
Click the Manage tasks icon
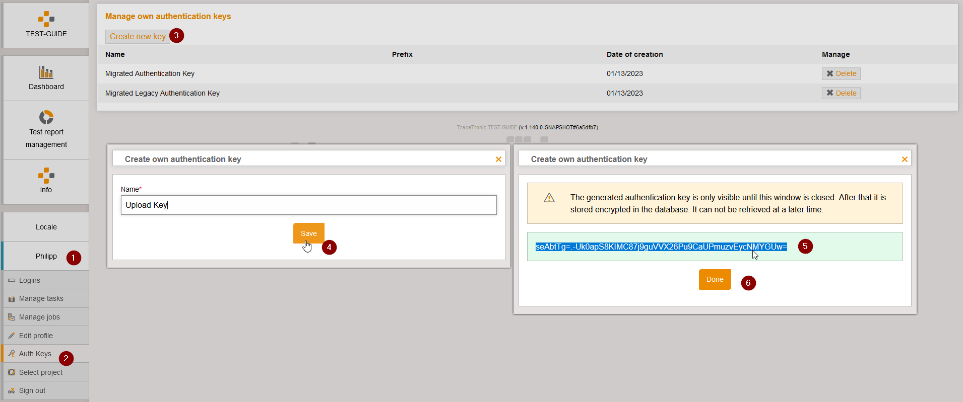tap(12, 299)
